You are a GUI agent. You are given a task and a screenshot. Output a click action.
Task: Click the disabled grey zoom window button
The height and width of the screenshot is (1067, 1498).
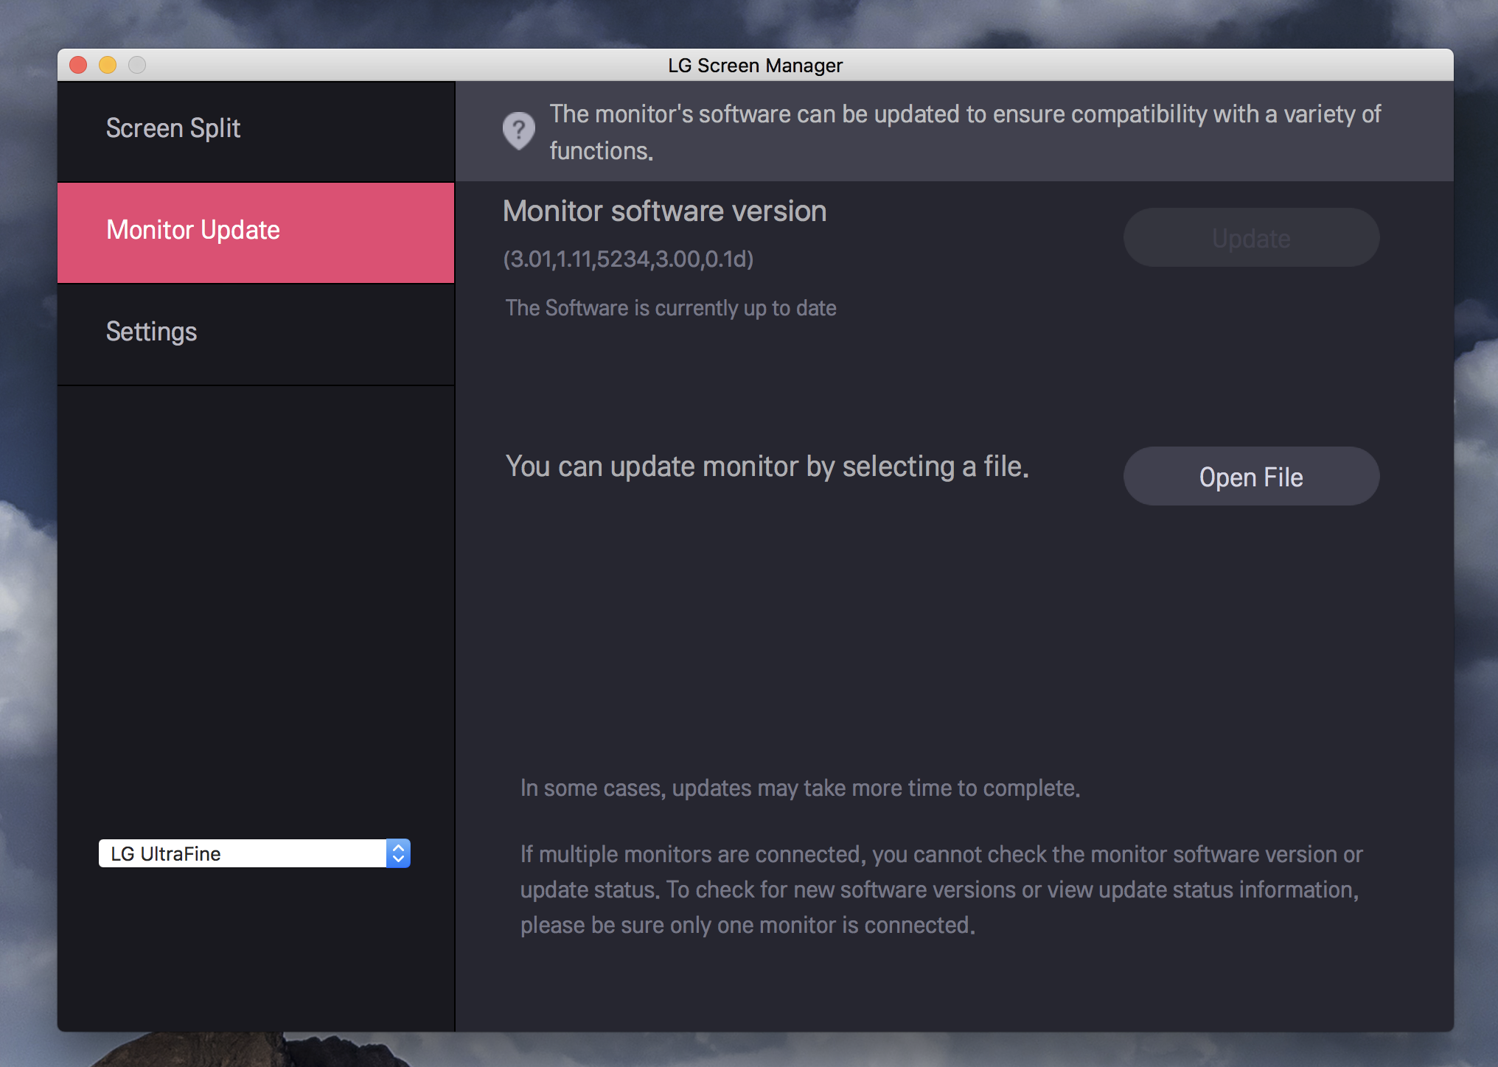coord(137,65)
